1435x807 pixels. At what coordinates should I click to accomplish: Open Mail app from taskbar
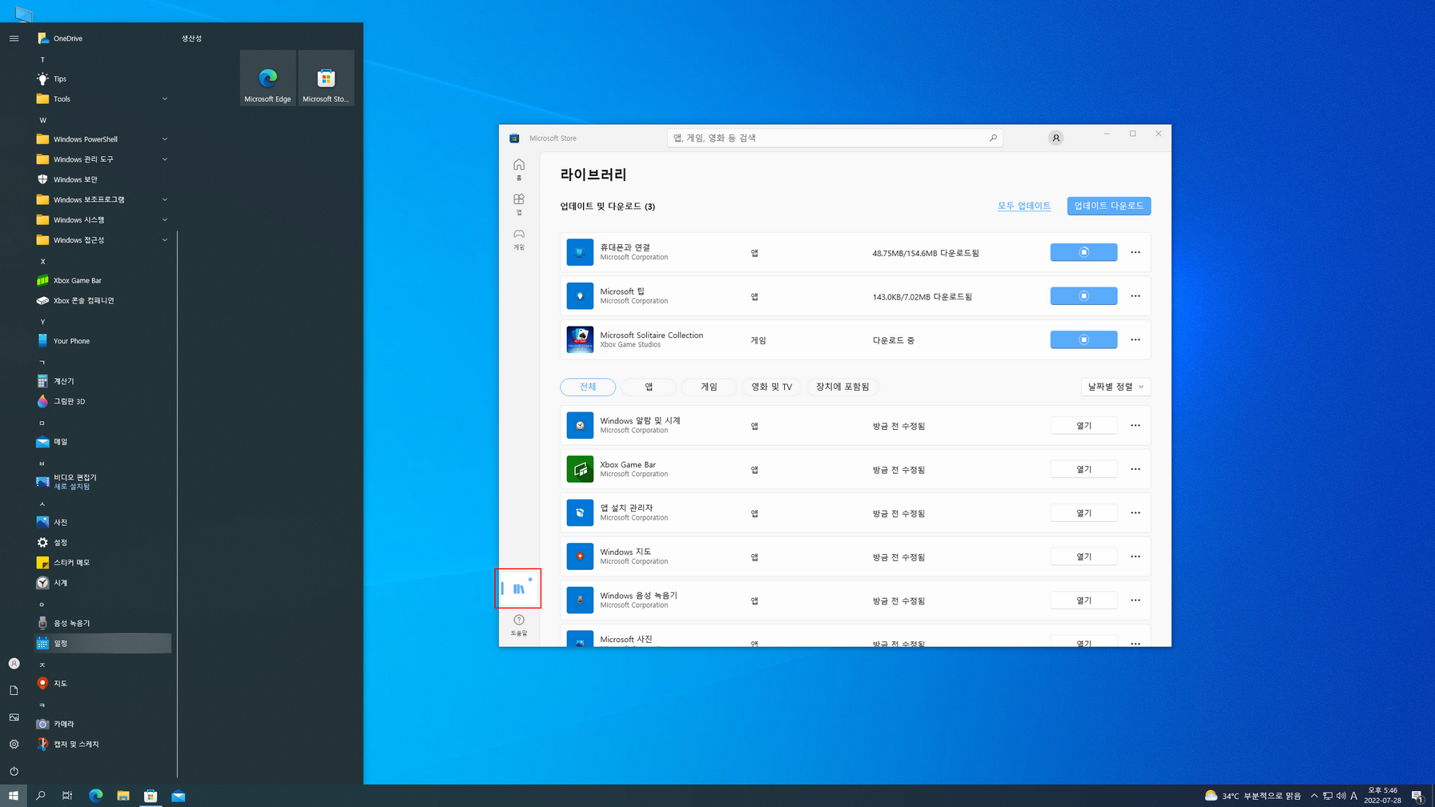click(178, 796)
